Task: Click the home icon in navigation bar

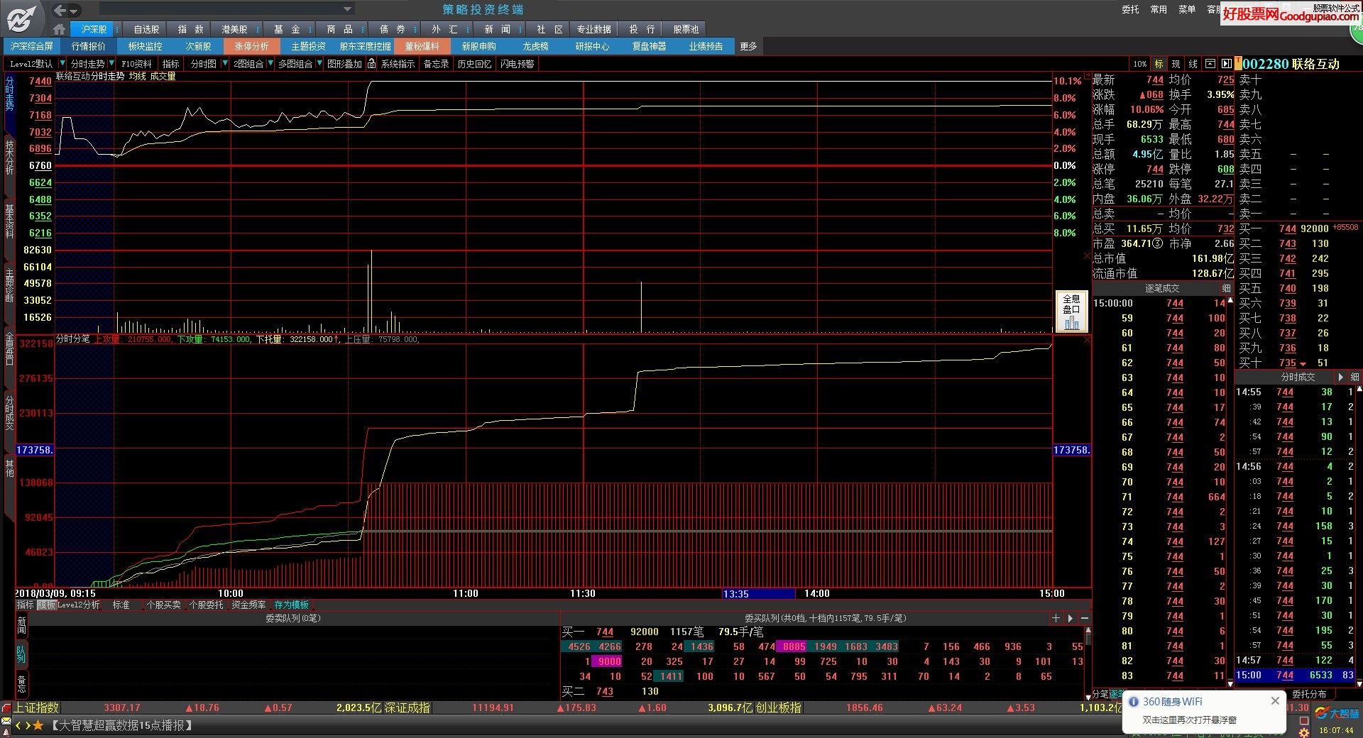Action: [x=60, y=29]
